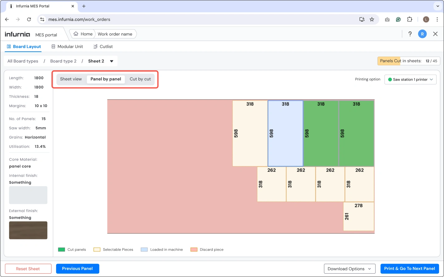Switch to the Cutlist tab
This screenshot has width=444, height=277.
(x=103, y=46)
